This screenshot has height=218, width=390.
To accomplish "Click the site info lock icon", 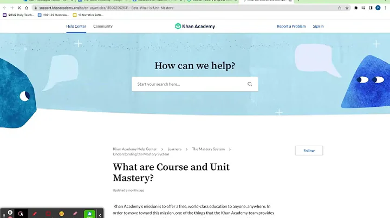I will (36, 8).
